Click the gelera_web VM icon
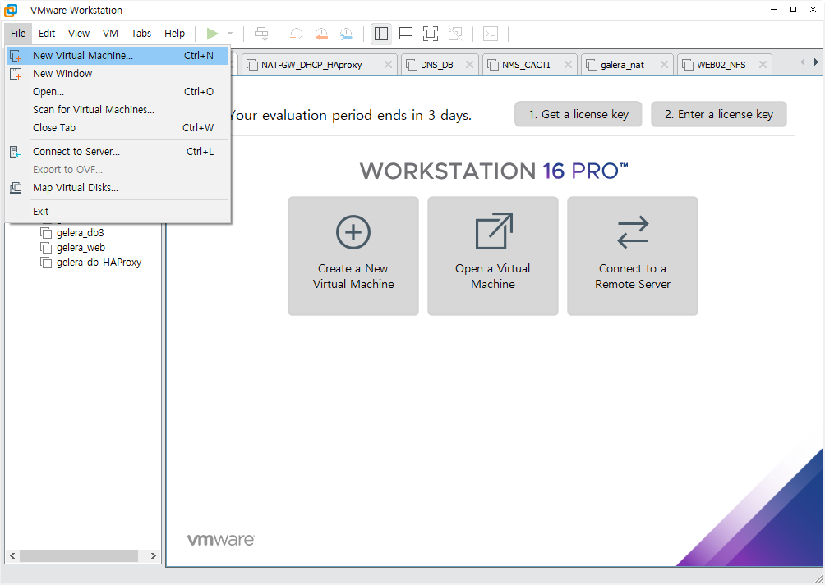Image resolution: width=825 pixels, height=585 pixels. [x=46, y=248]
